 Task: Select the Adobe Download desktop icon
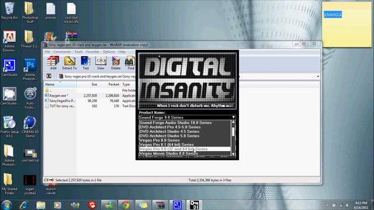9,41
